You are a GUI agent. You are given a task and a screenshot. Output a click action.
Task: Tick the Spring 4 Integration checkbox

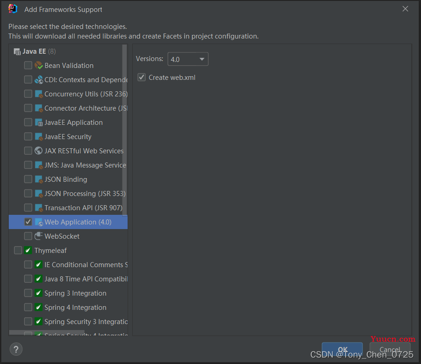(x=28, y=307)
